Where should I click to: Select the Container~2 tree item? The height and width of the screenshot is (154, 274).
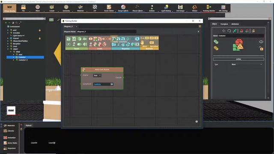pos(23,60)
